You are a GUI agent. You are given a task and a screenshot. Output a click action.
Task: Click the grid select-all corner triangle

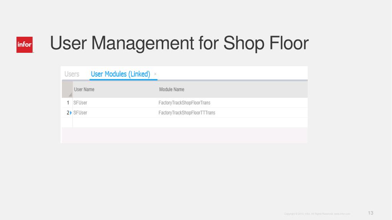pos(70,95)
